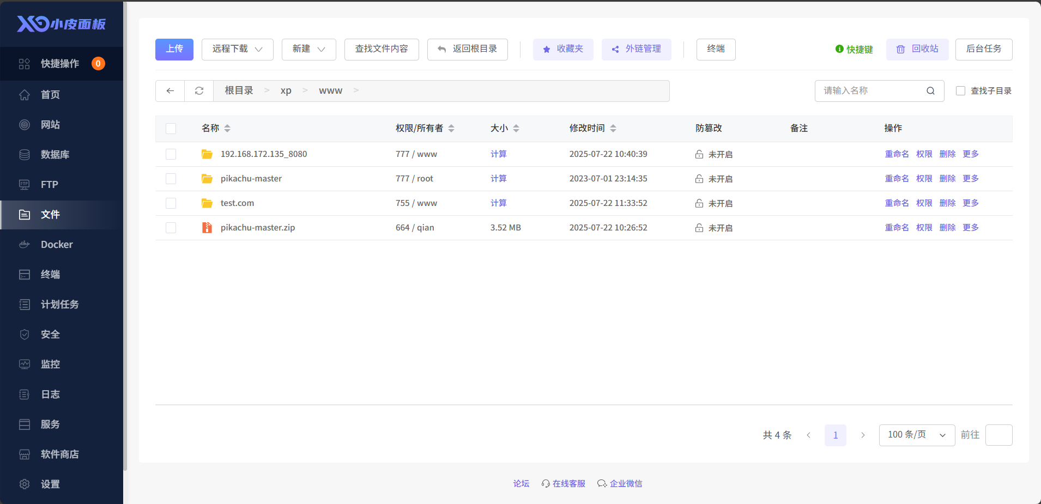Focus the file name search field
The image size is (1041, 504).
(880, 91)
